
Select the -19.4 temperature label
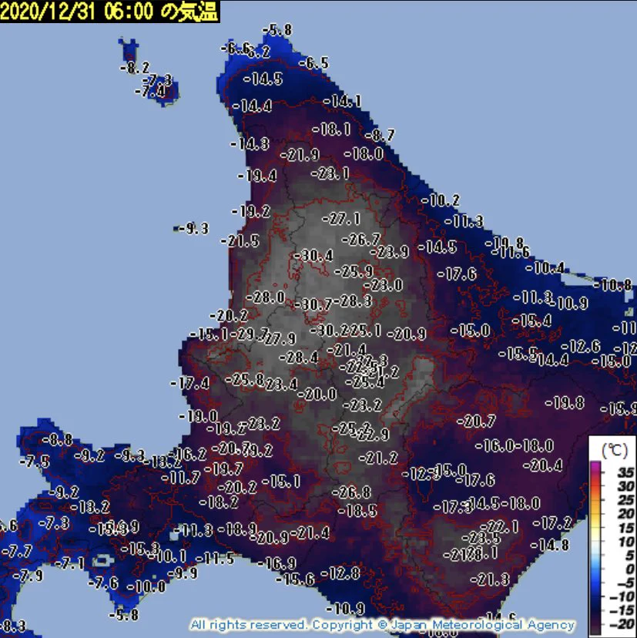pos(257,176)
